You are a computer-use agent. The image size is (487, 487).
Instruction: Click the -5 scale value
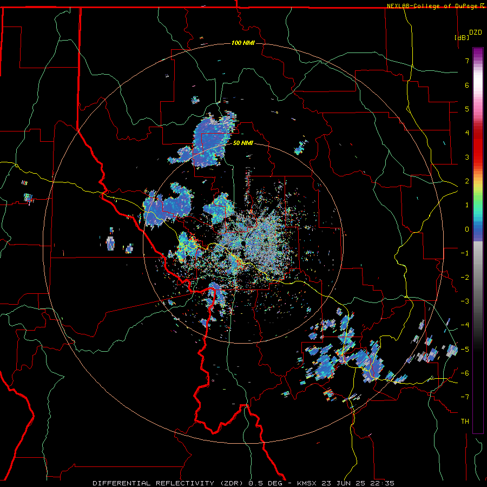[465, 350]
